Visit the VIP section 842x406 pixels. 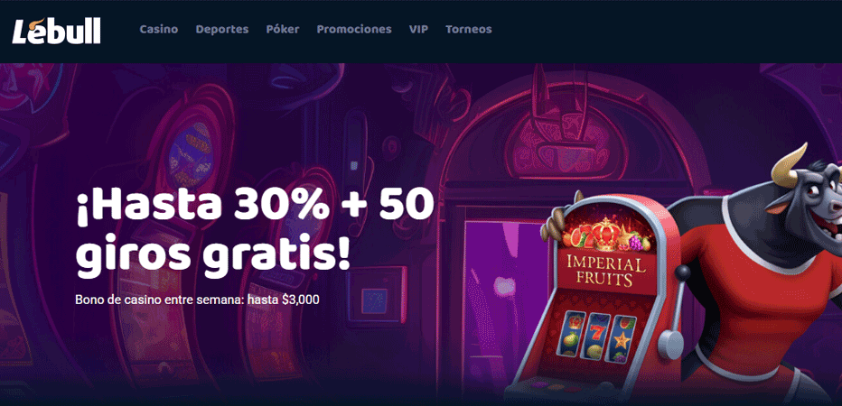(418, 30)
